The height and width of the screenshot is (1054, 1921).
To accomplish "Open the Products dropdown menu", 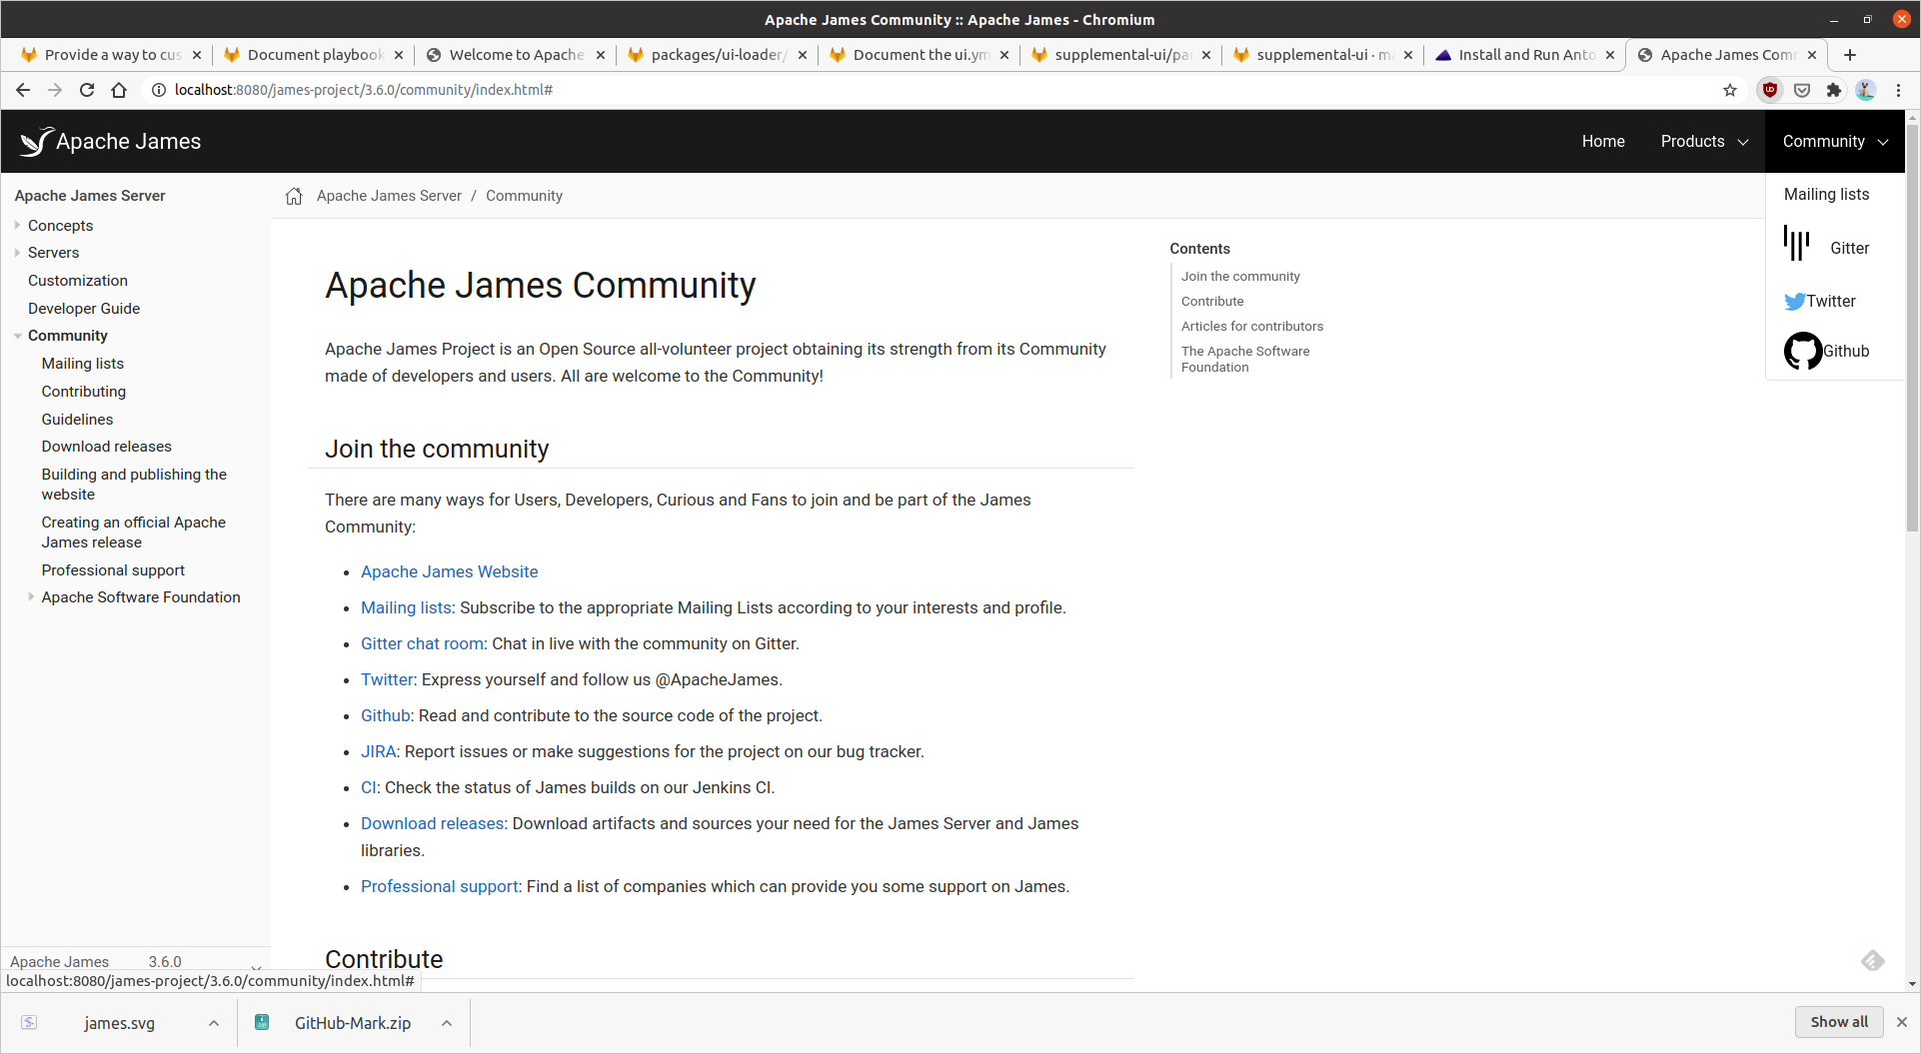I will [x=1704, y=141].
